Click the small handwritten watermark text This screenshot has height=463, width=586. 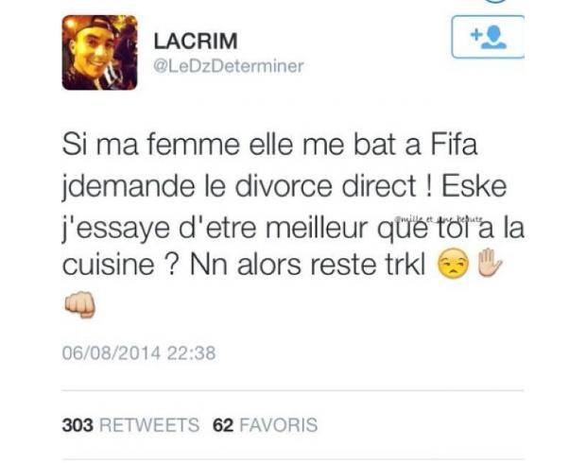pyautogui.click(x=439, y=218)
